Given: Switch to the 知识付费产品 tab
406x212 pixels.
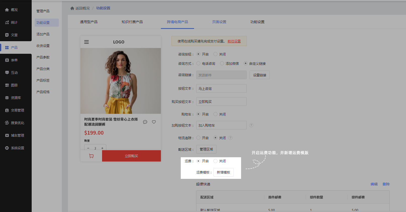Looking at the screenshot, I should (x=132, y=22).
